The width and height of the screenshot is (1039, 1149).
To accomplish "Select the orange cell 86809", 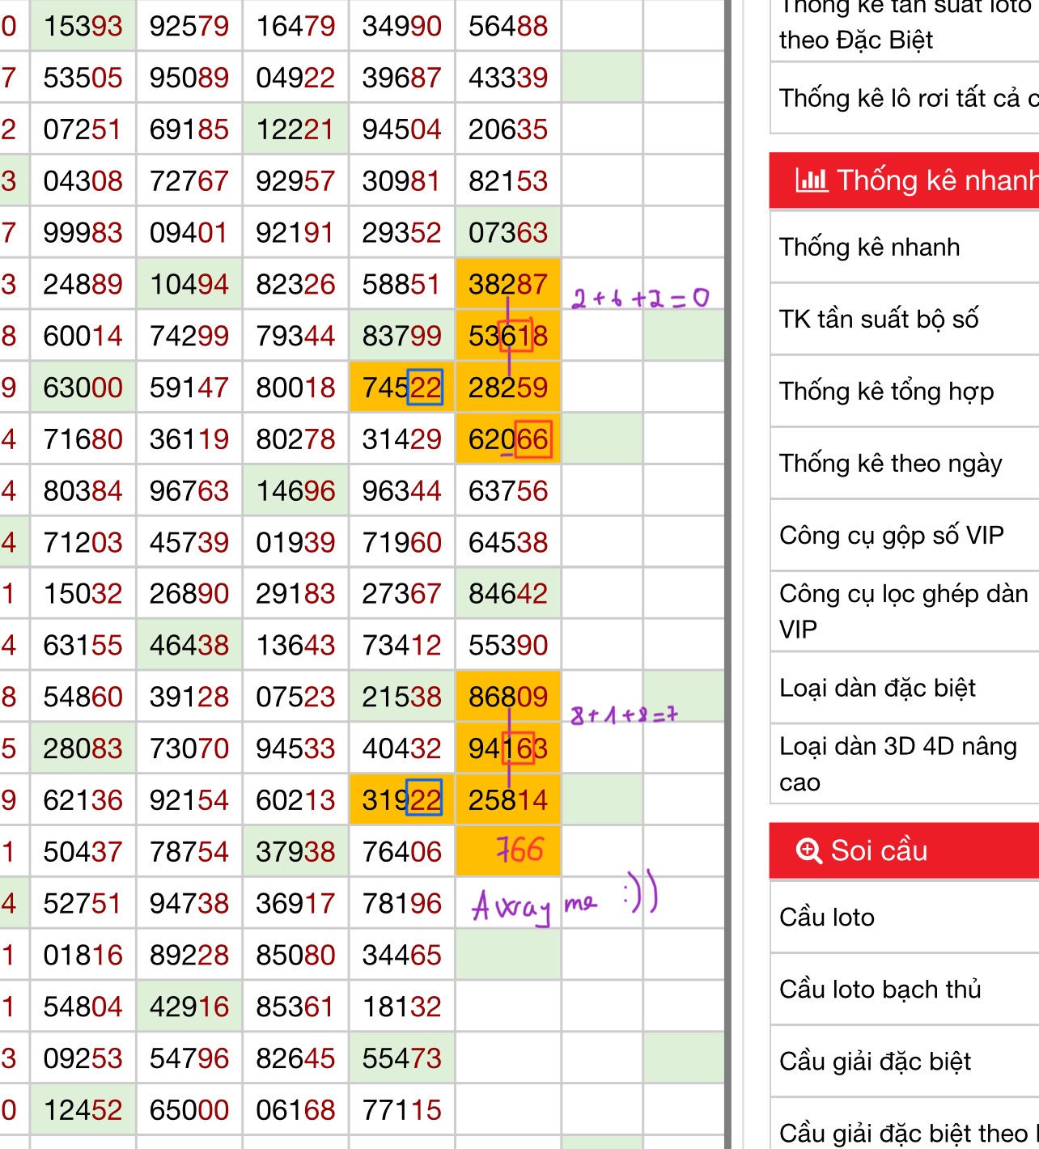I will coord(508,696).
